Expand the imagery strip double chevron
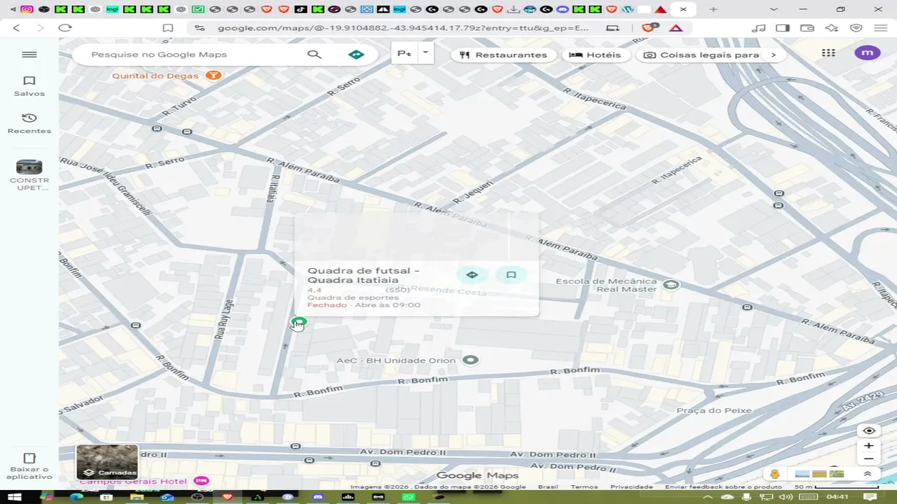Image resolution: width=897 pixels, height=504 pixels. [867, 474]
